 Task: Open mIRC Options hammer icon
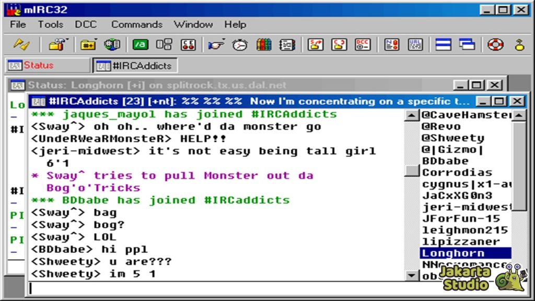coord(57,44)
